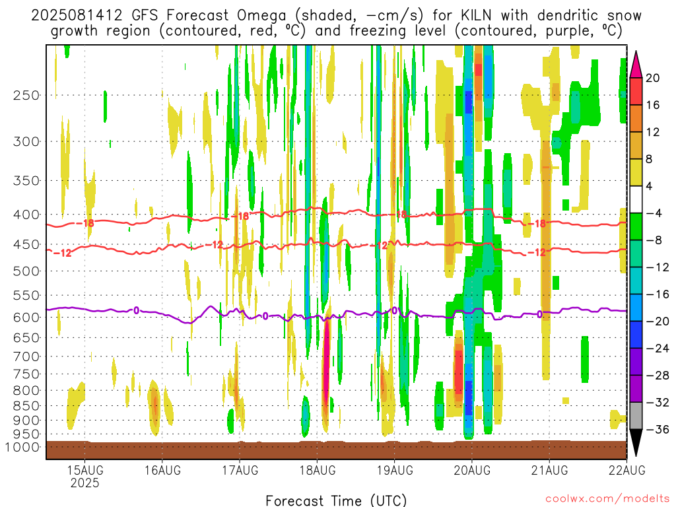Select the 750 pressure level label
676x507 pixels.
(26, 374)
